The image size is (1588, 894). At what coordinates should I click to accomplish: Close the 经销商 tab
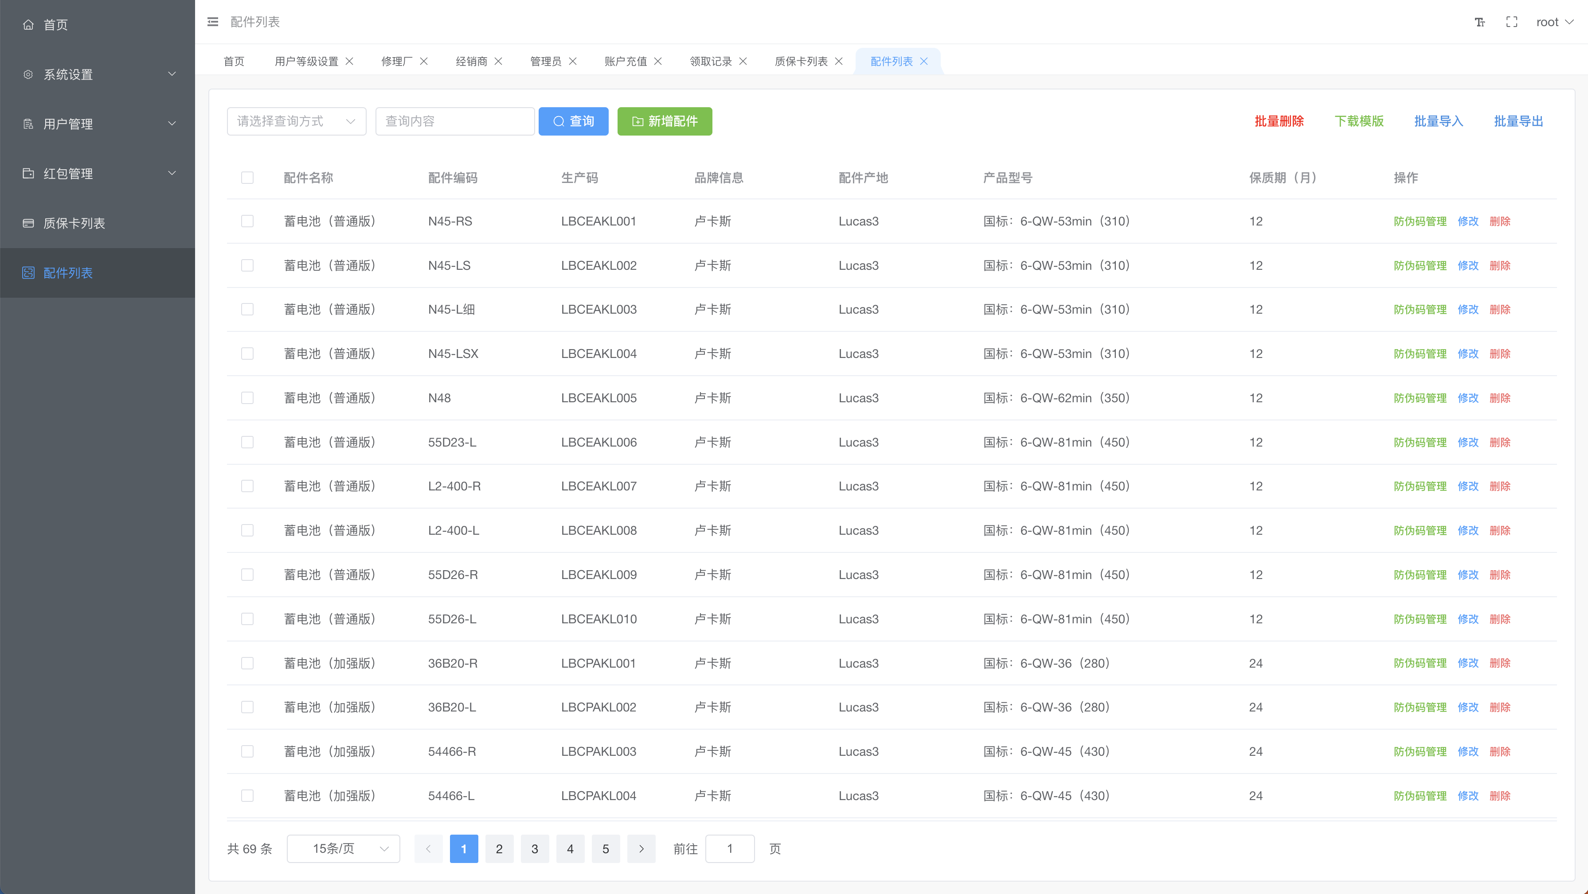coord(498,61)
